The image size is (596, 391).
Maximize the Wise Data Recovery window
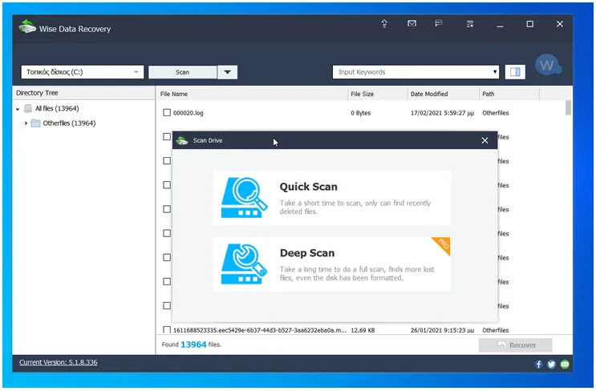click(x=530, y=24)
